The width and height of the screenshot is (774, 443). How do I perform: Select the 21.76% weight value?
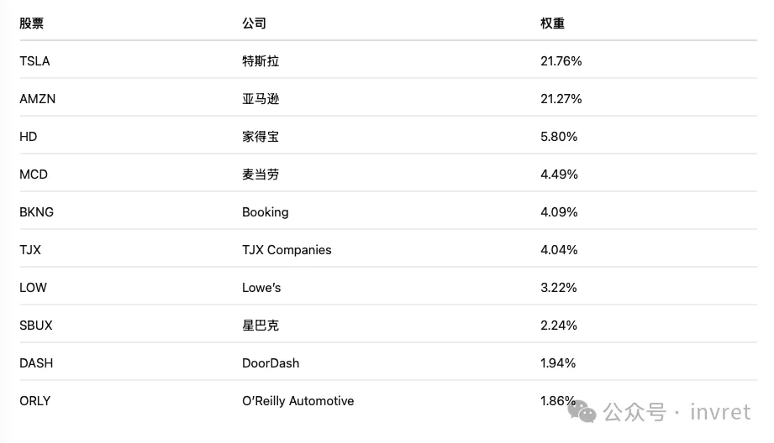click(561, 61)
